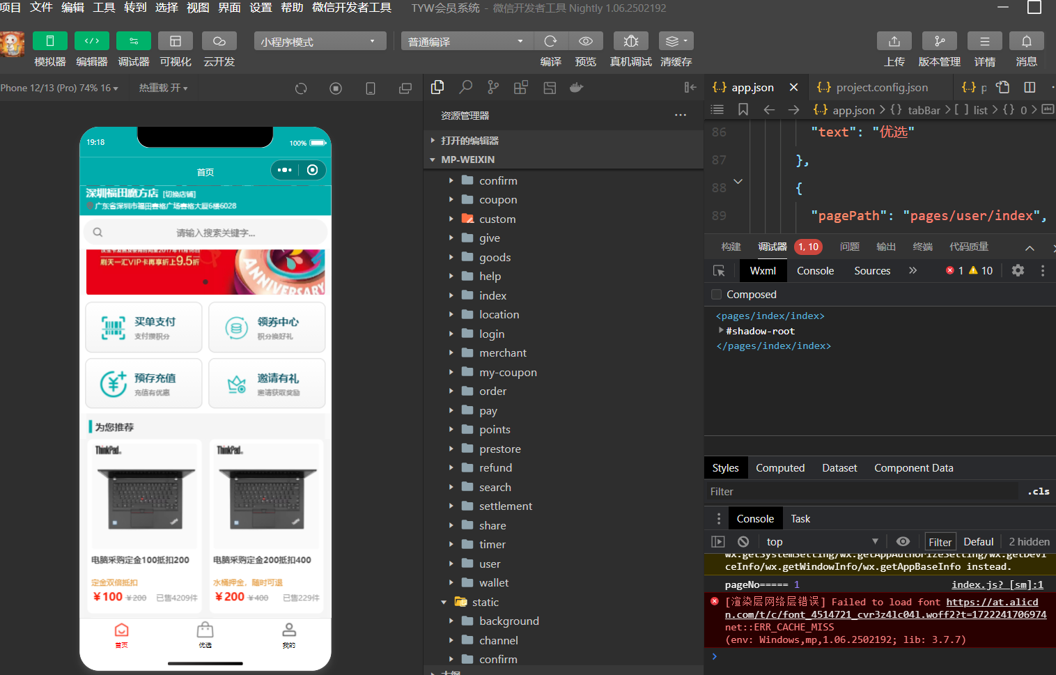The image size is (1056, 675).
Task: Toggle the visualization panel button
Action: click(x=176, y=41)
